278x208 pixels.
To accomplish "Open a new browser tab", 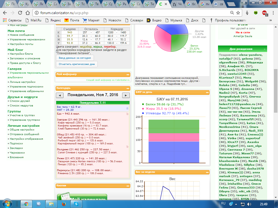I will [231, 4].
